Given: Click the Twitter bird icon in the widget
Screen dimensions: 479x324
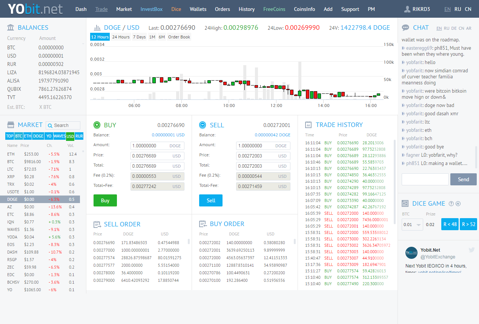Looking at the screenshot, I should 471,250.
